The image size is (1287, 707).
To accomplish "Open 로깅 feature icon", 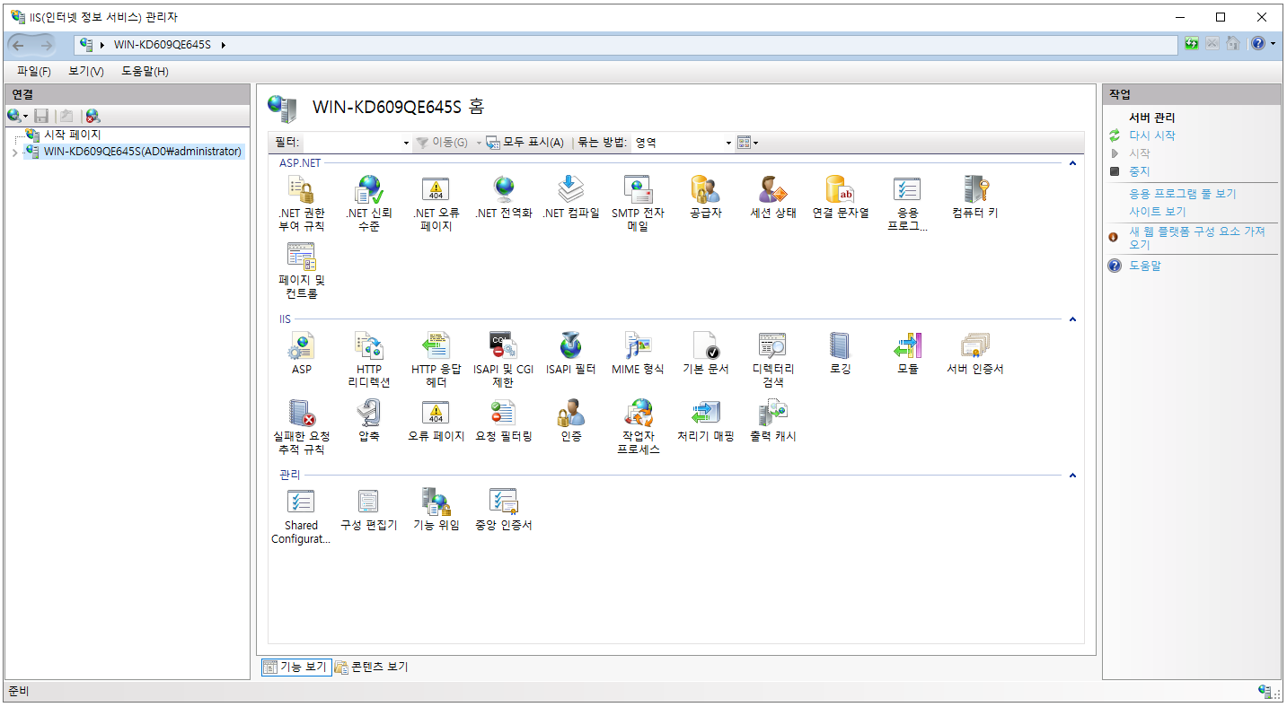I will click(840, 345).
